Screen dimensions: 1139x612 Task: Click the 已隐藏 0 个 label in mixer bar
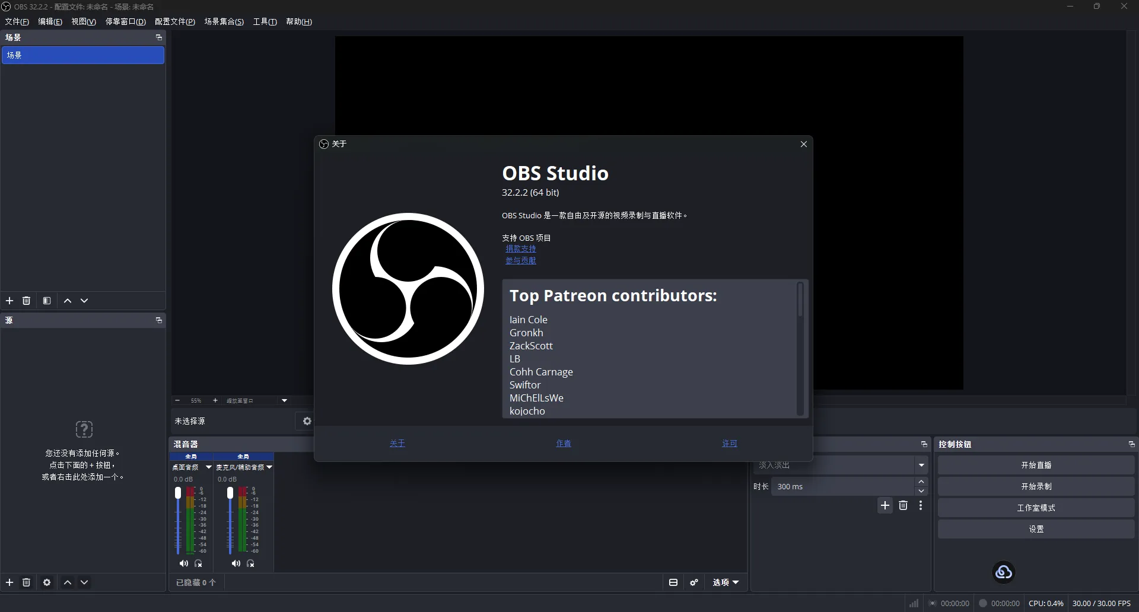tap(196, 582)
